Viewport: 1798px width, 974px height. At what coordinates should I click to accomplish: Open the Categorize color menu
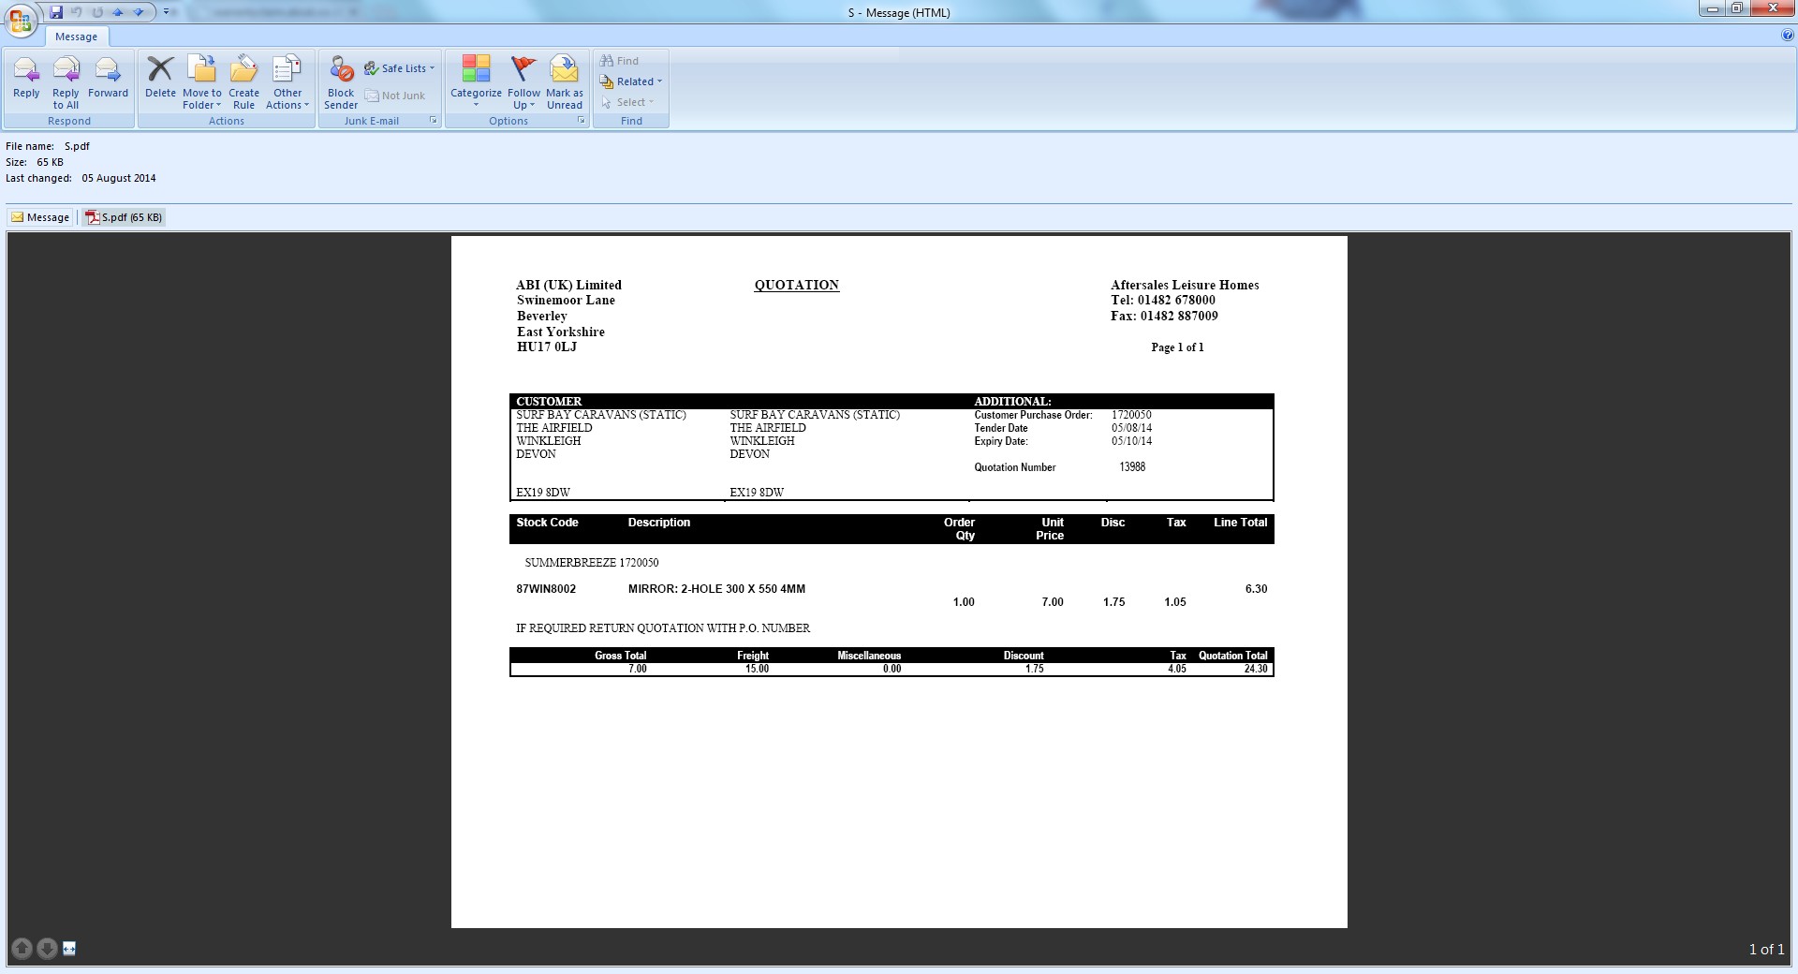pos(476,82)
